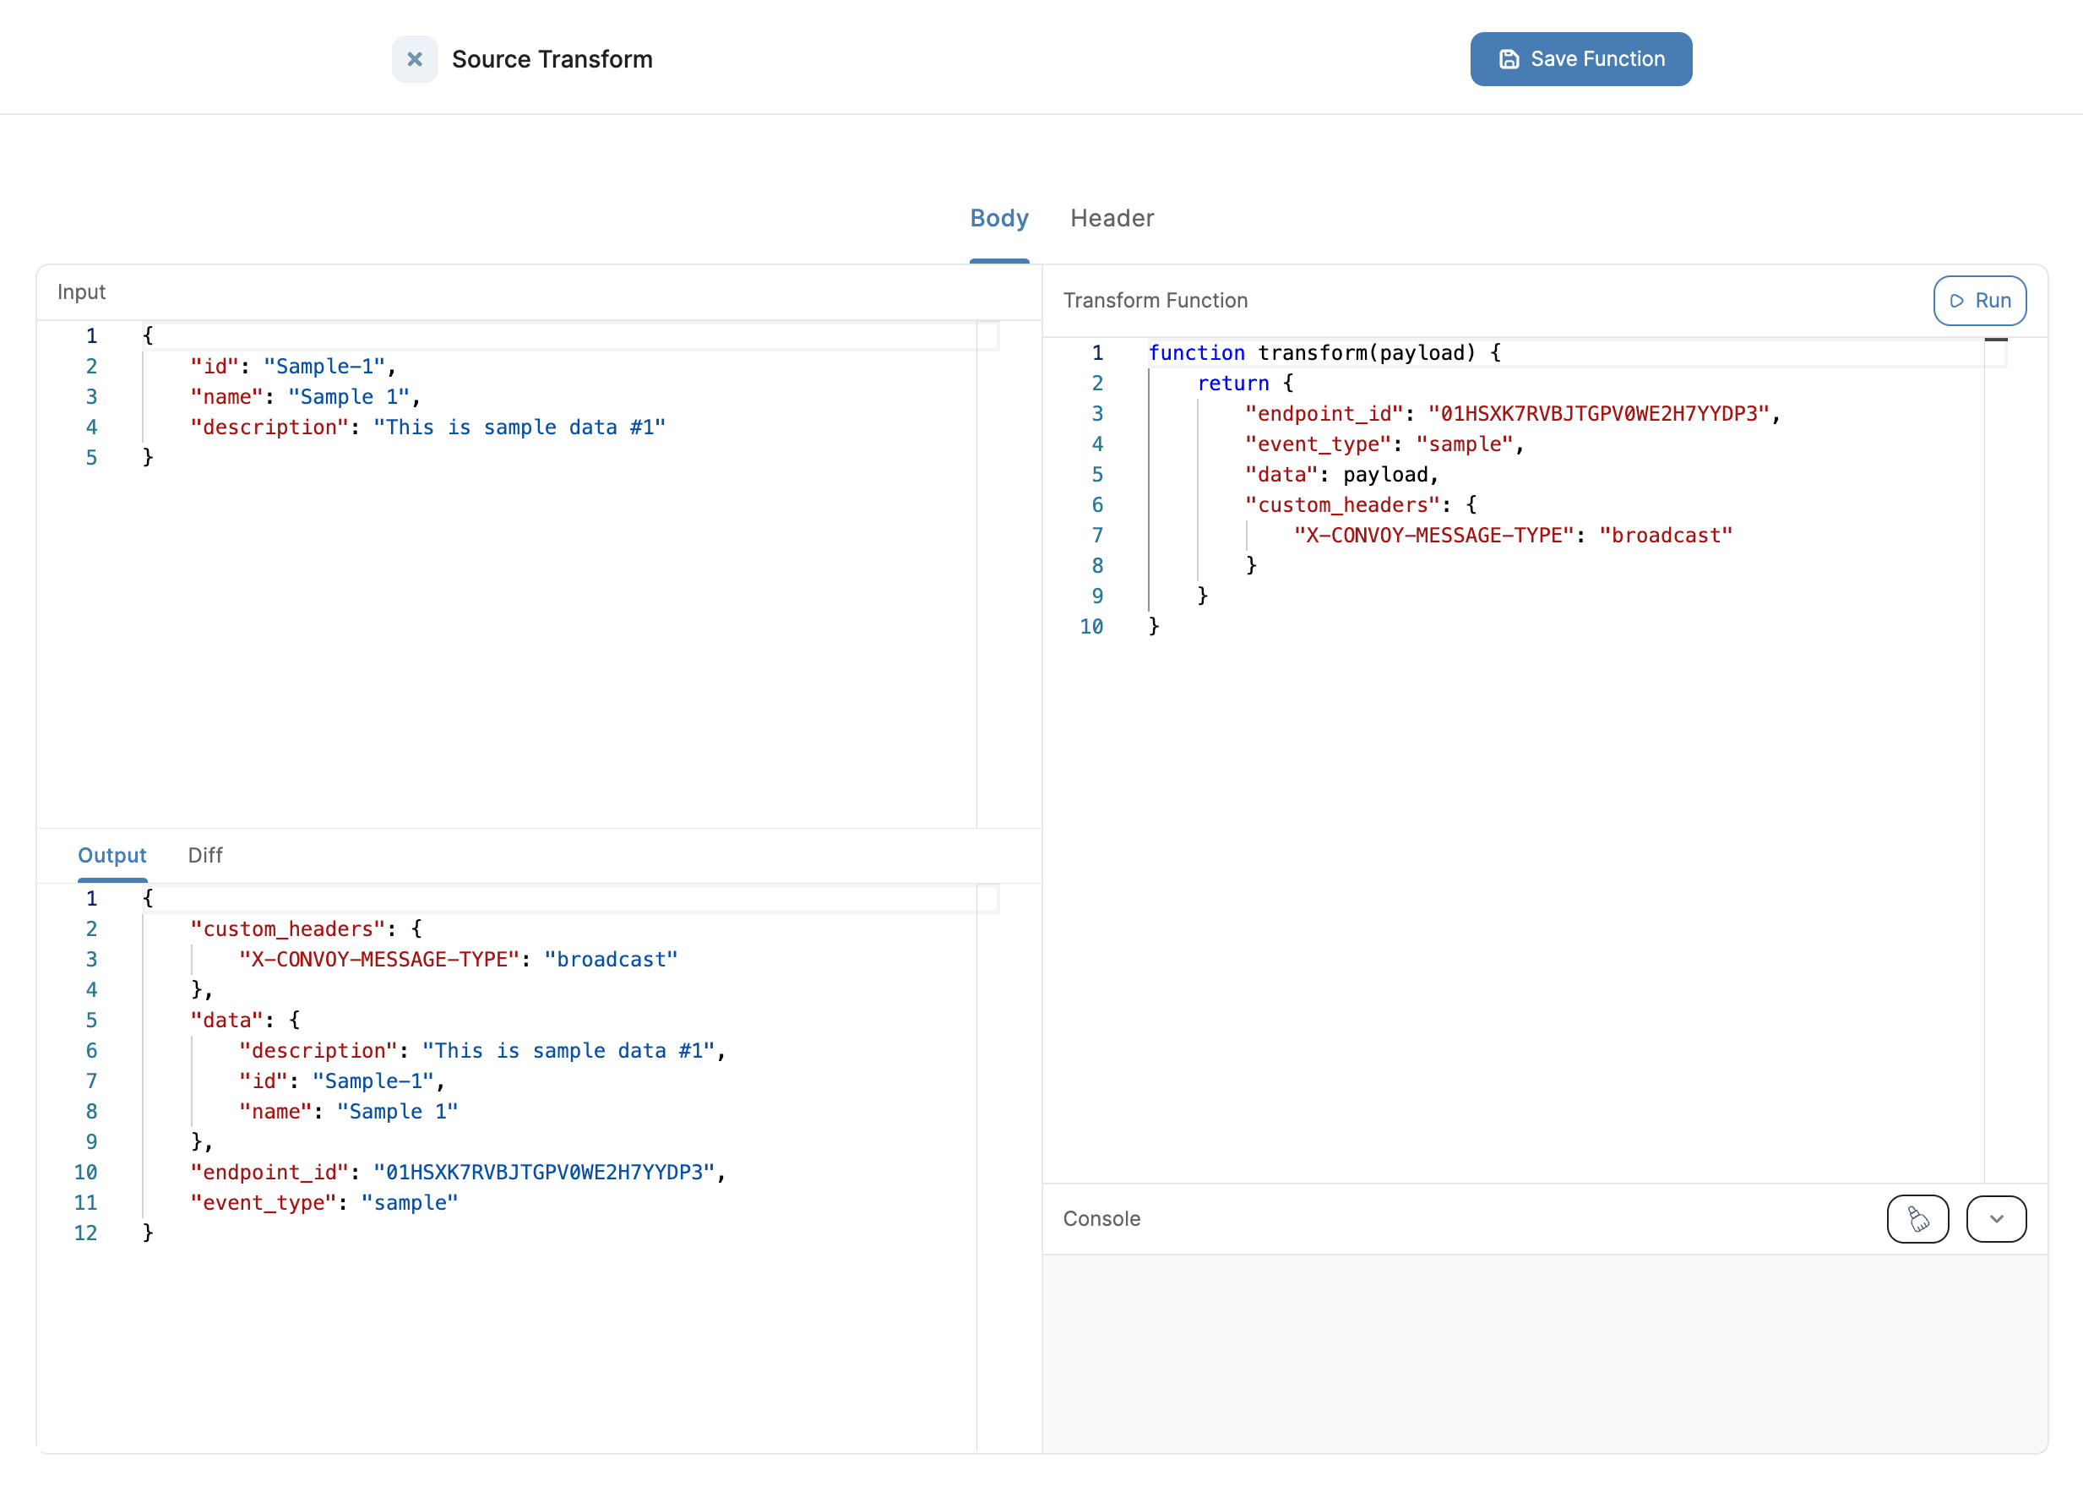2083x1497 pixels.
Task: Close the Source Transform editor via the X icon
Action: [414, 59]
